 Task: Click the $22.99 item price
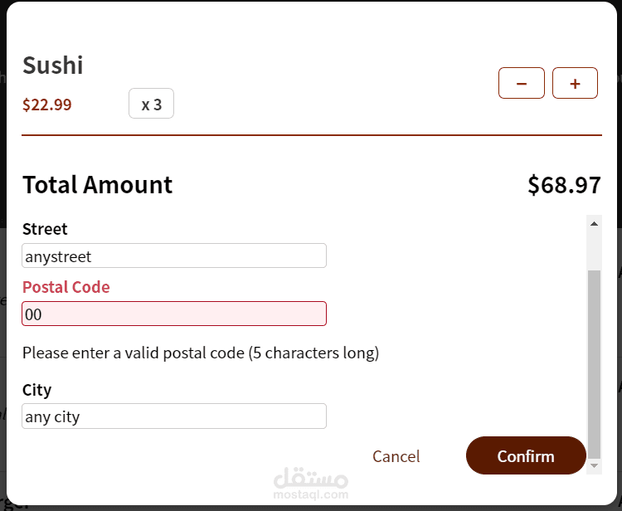click(x=47, y=105)
